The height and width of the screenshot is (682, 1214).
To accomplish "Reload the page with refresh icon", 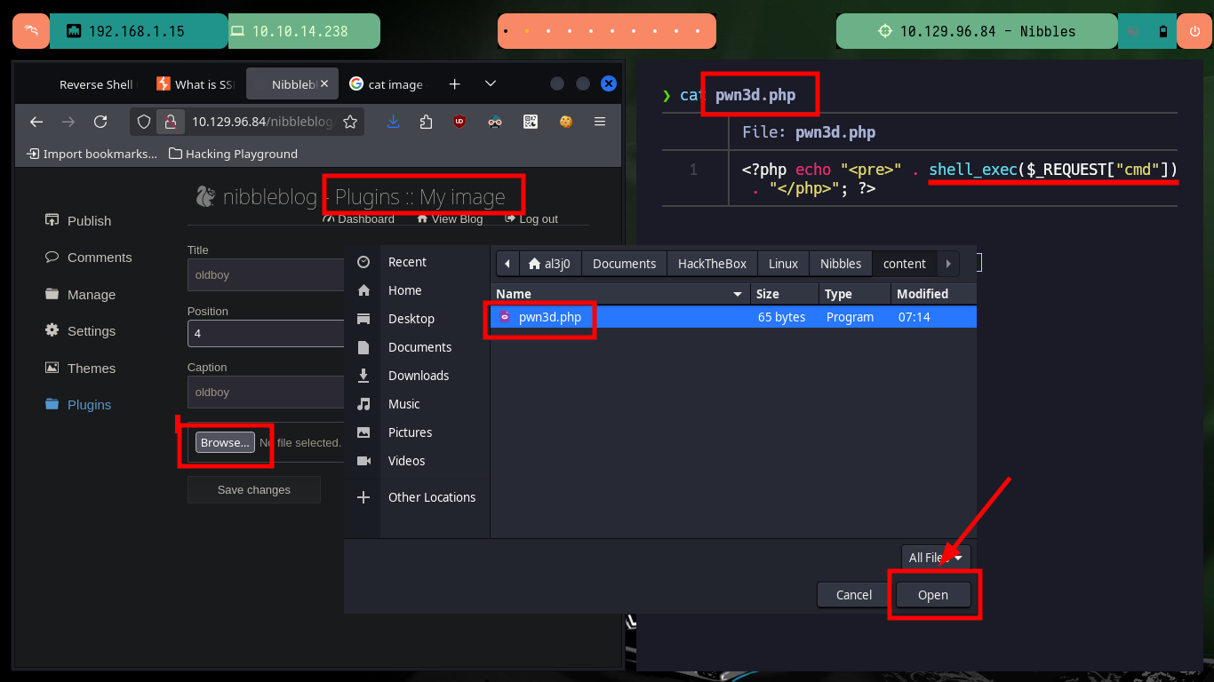I will (x=100, y=122).
